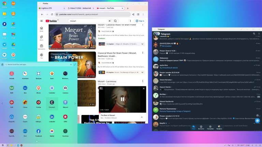Open the Telegram desktop shortcut
The height and width of the screenshot is (147, 262).
4,46
